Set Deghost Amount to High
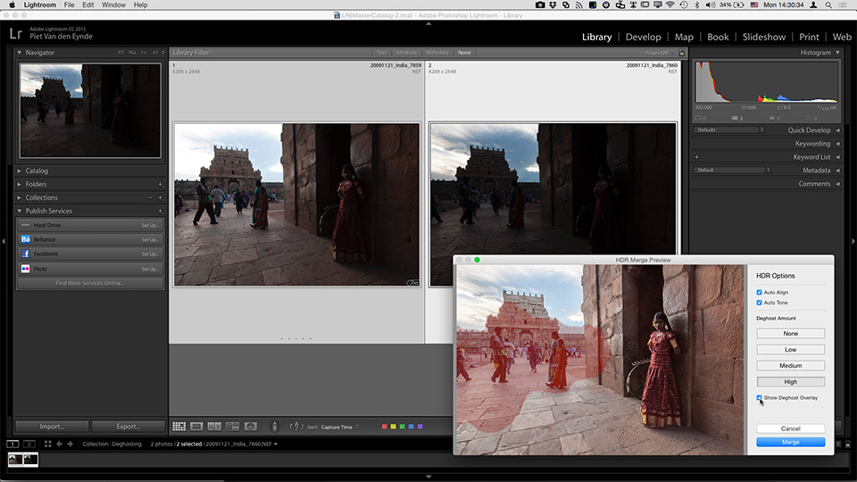The width and height of the screenshot is (857, 482). [790, 381]
